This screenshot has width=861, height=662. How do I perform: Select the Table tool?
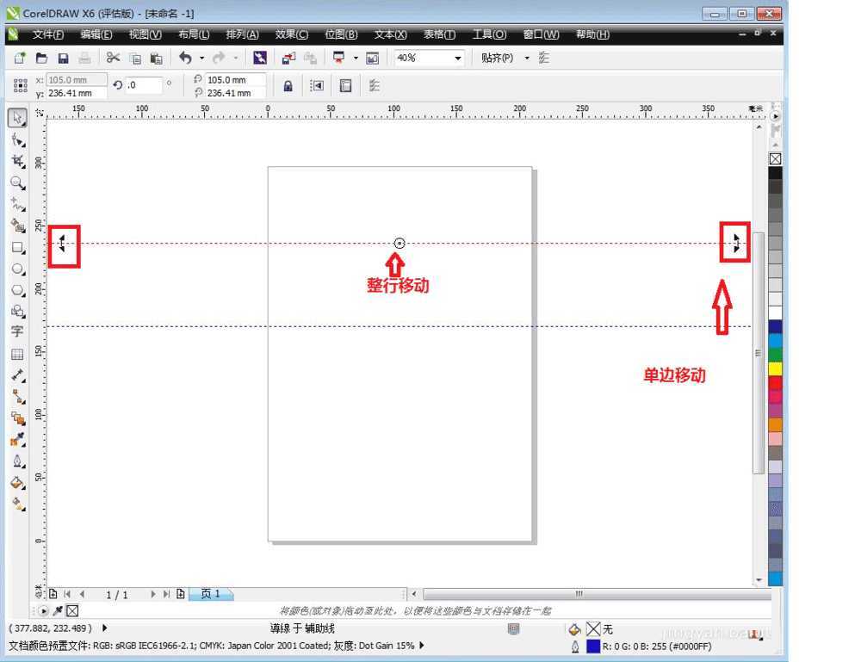[x=17, y=354]
